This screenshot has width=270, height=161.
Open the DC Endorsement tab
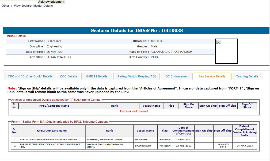click(x=177, y=76)
